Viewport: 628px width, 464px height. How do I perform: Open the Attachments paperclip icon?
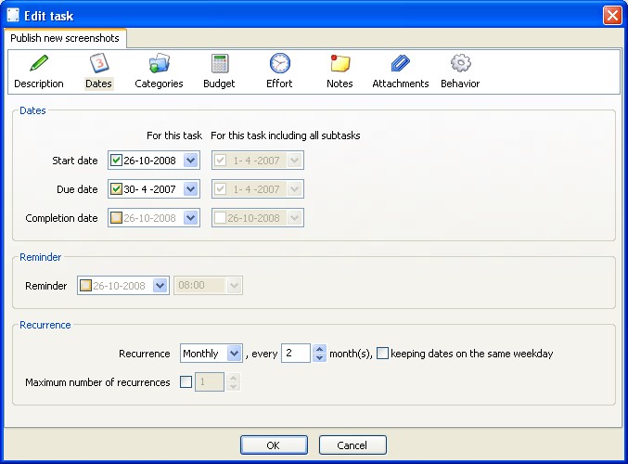coord(400,64)
